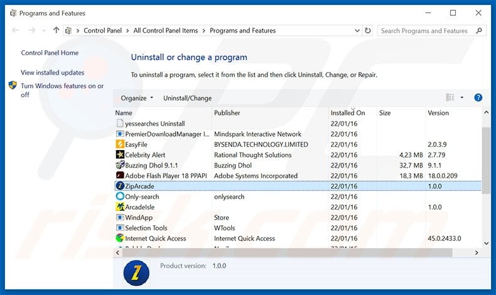Click the search magnifier icon
This screenshot has width=496, height=295.
(479, 31)
